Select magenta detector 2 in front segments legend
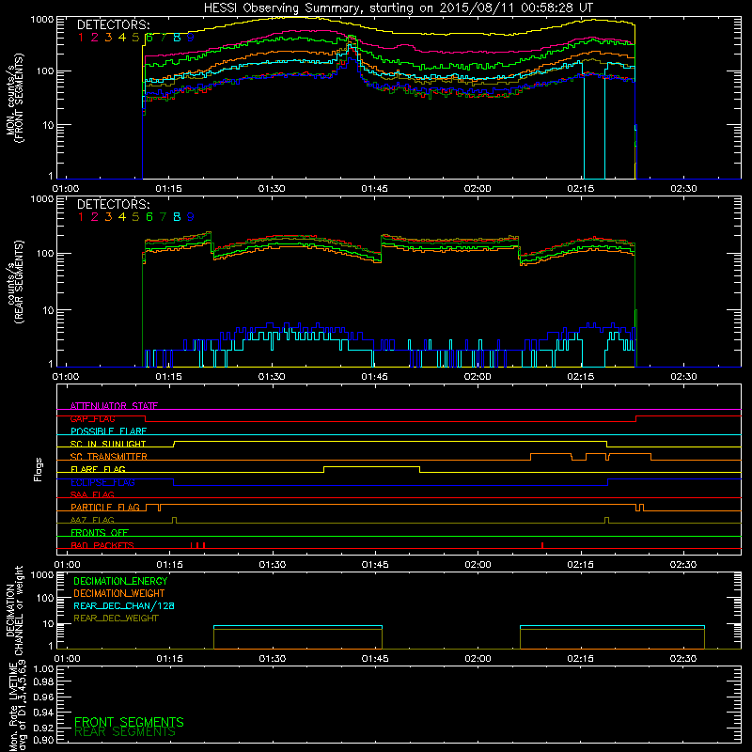 pos(95,38)
